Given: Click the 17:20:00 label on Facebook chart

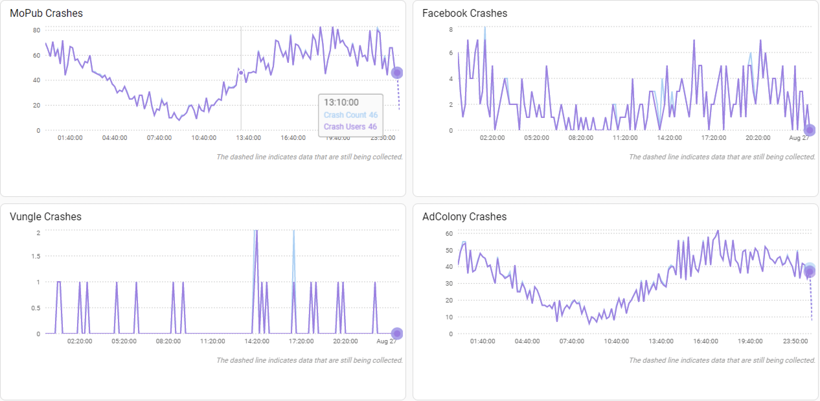Looking at the screenshot, I should click(x=714, y=138).
